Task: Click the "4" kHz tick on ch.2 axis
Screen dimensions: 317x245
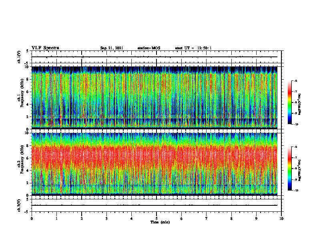Action: pyautogui.click(x=28, y=171)
